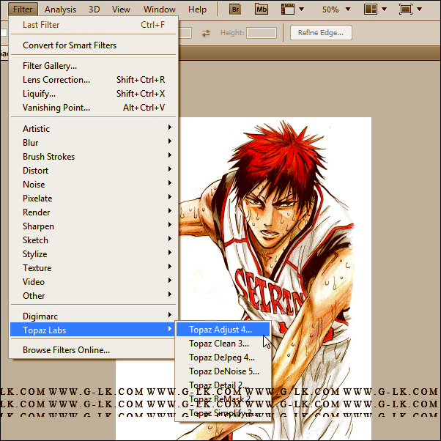441x441 pixels.
Task: Expand the Sketch submenu
Action: [x=93, y=240]
